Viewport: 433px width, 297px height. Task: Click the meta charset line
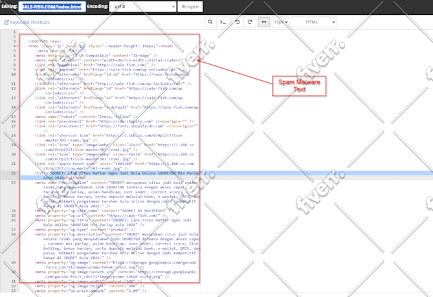[61, 50]
